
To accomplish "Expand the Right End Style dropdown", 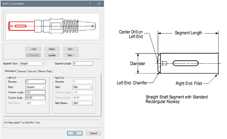I will click(82, 87).
